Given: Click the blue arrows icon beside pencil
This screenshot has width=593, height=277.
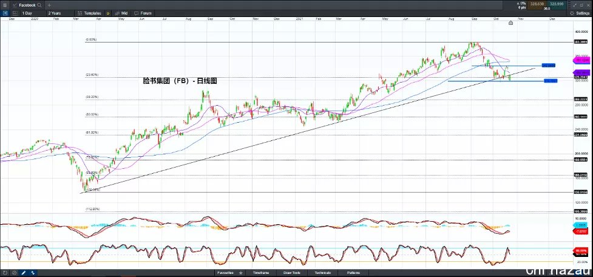Looking at the screenshot, I should [x=33, y=273].
